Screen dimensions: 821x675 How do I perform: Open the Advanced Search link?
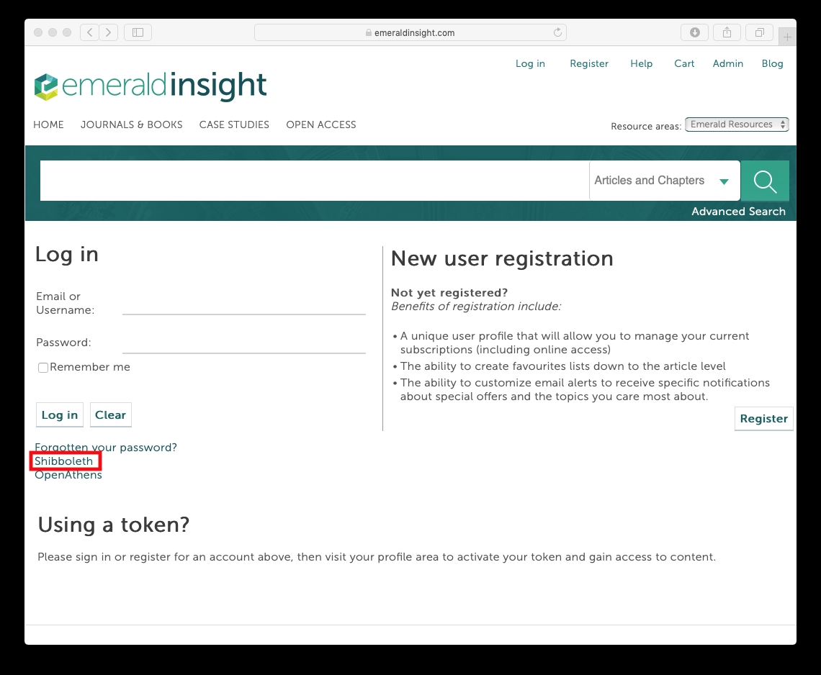738,212
